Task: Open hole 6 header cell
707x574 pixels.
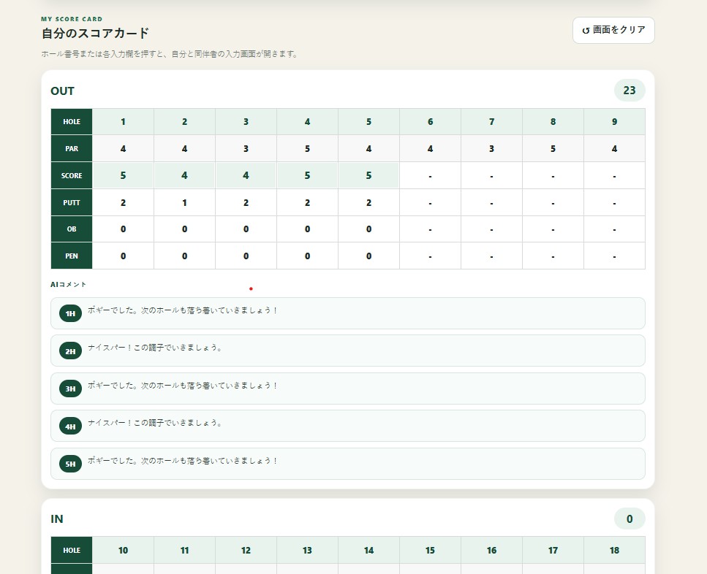Action: point(430,121)
